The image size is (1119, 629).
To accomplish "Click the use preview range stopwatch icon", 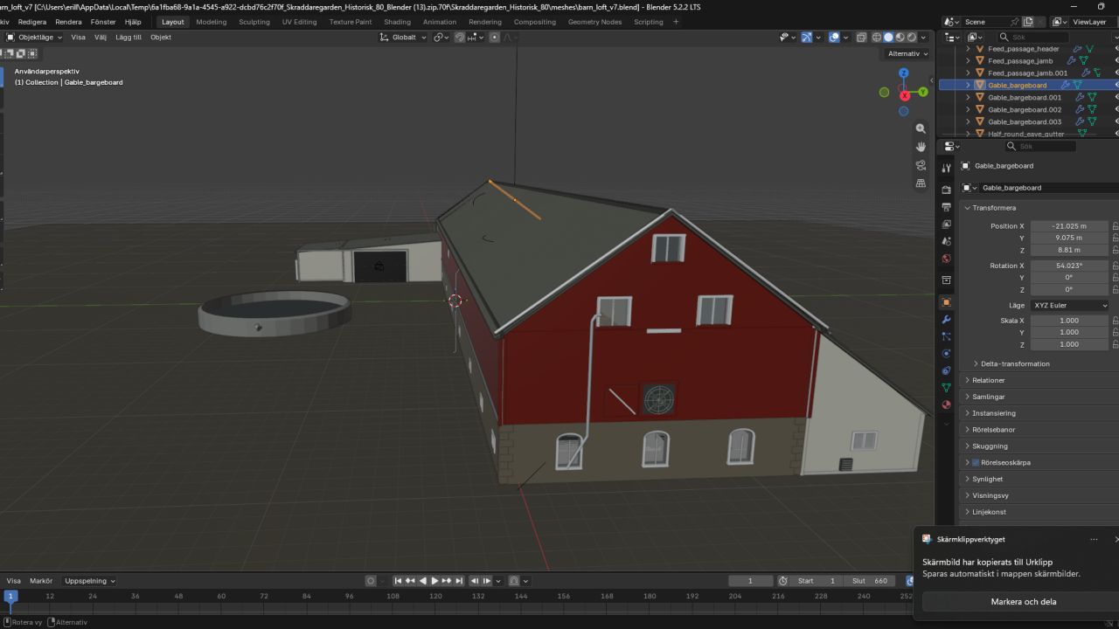I will pyautogui.click(x=783, y=581).
